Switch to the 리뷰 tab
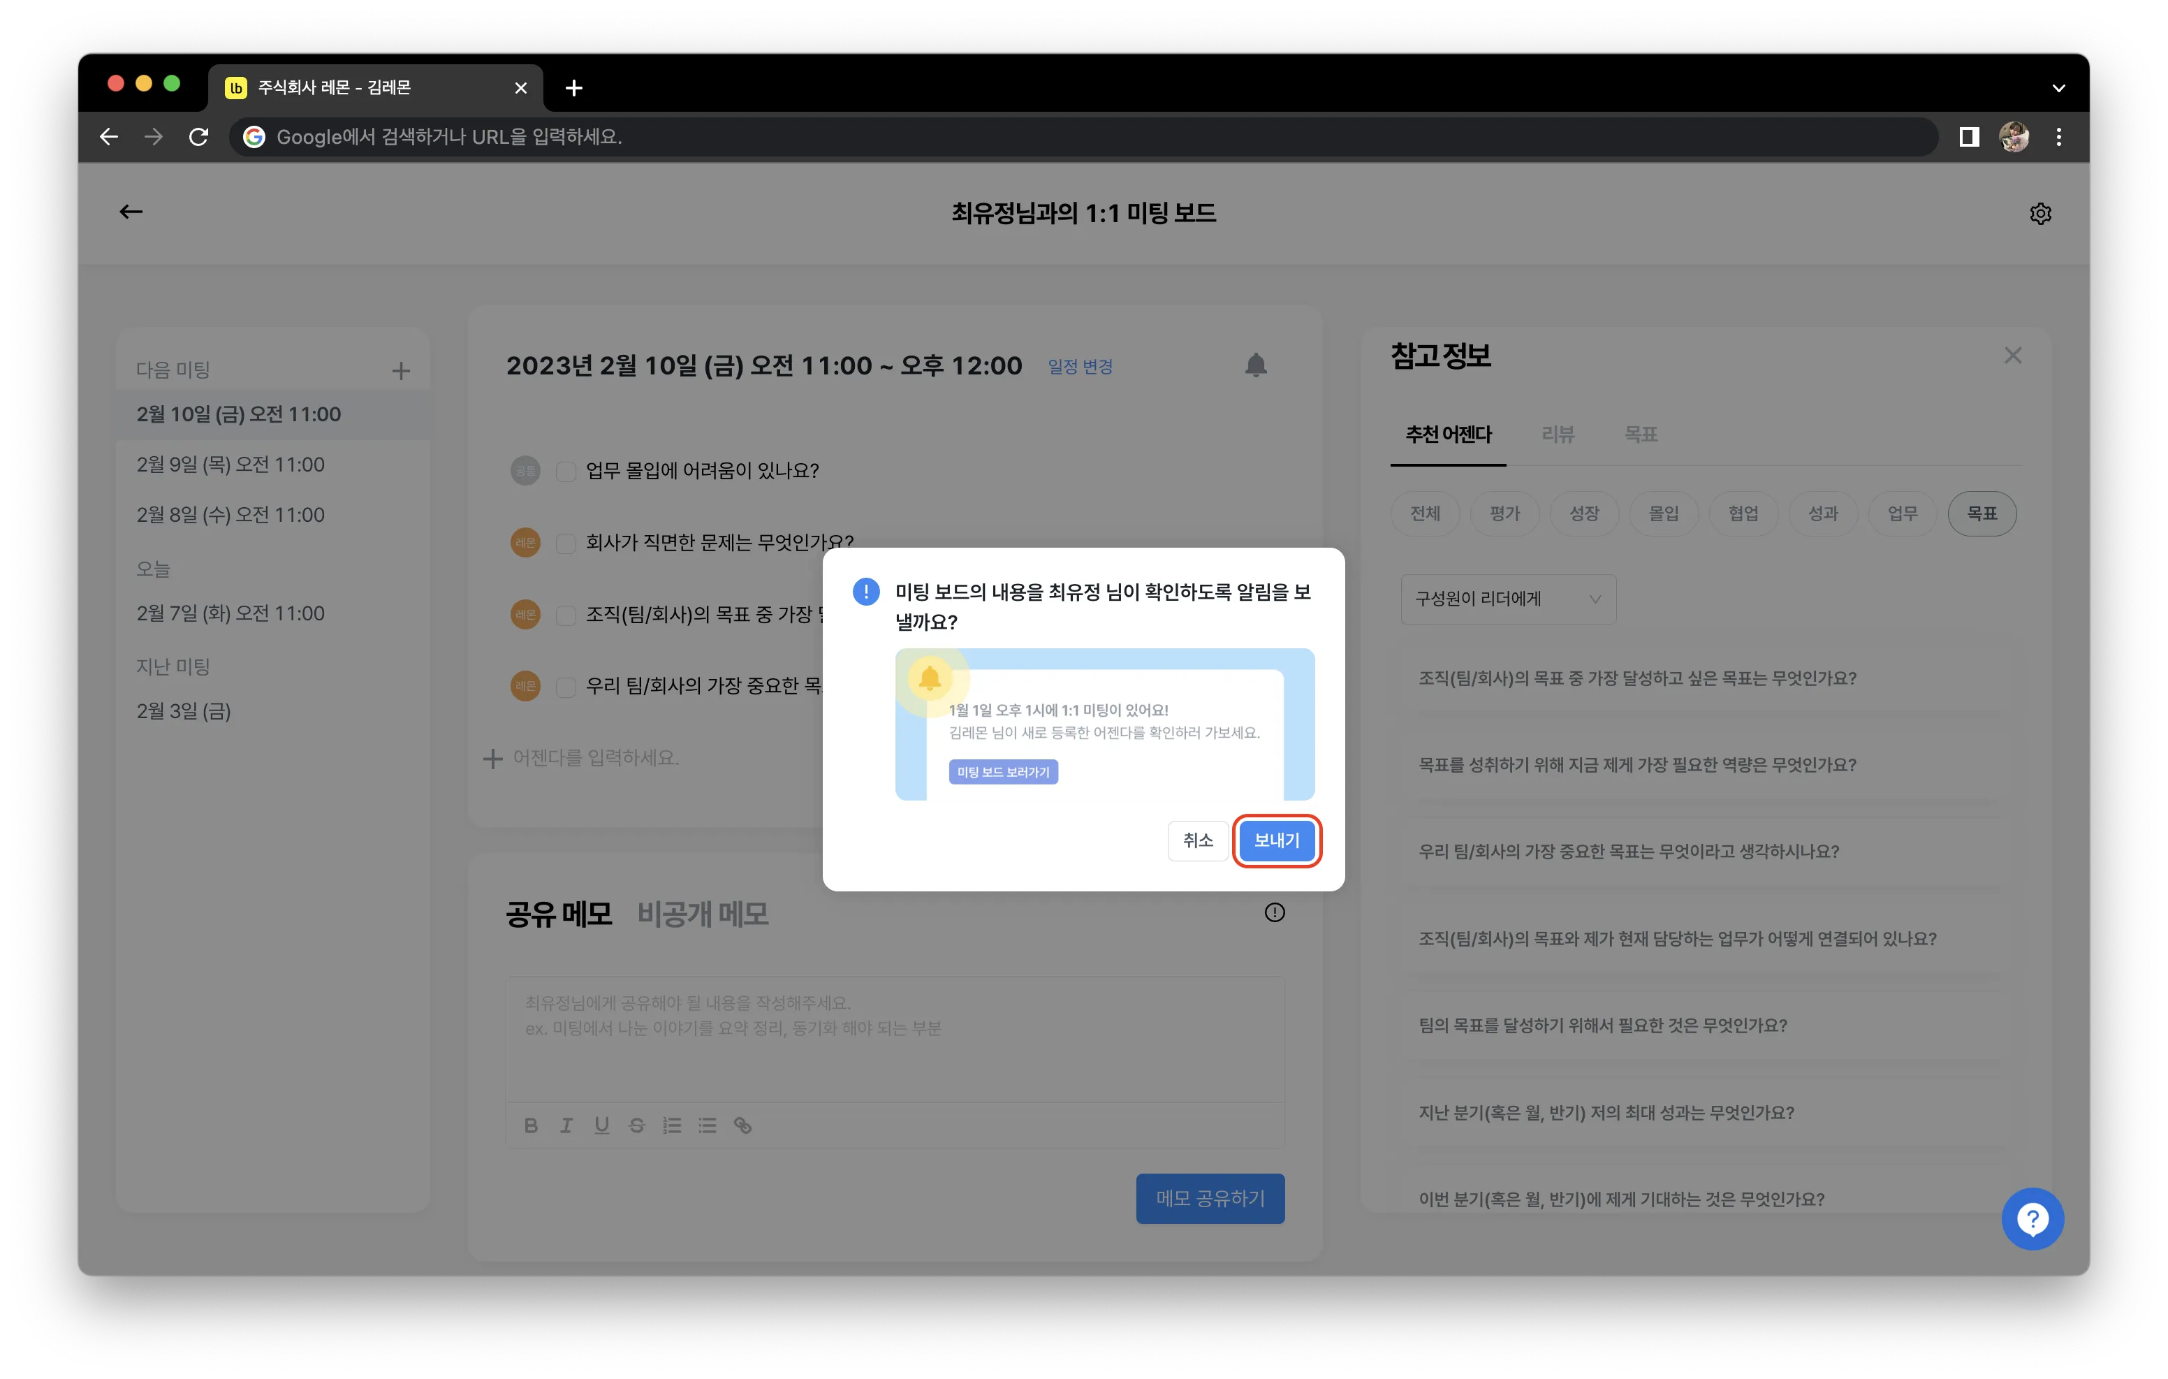2168x1379 pixels. click(x=1558, y=434)
